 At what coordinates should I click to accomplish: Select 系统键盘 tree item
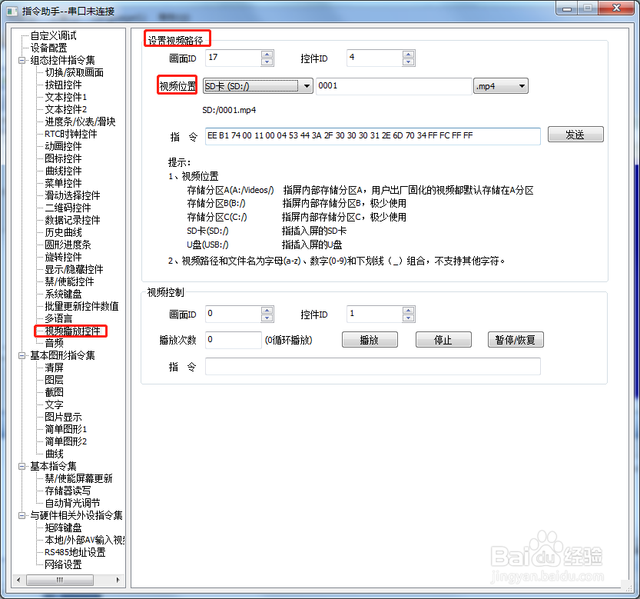pos(63,294)
